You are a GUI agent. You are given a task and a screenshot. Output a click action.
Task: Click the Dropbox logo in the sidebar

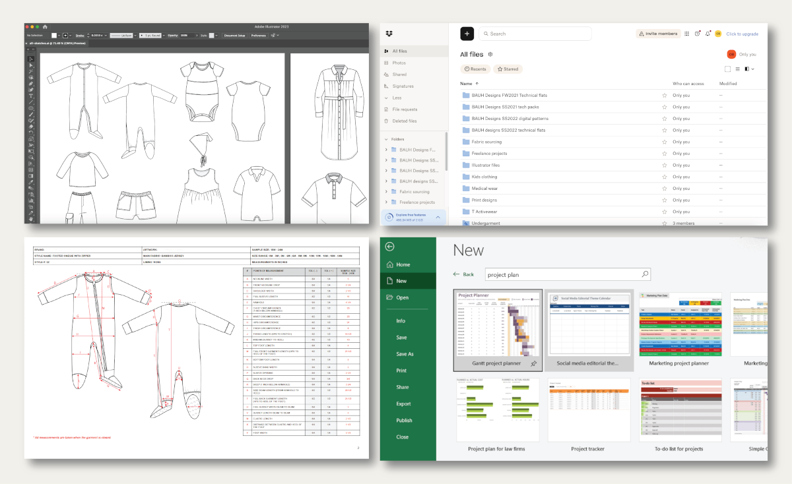point(389,34)
